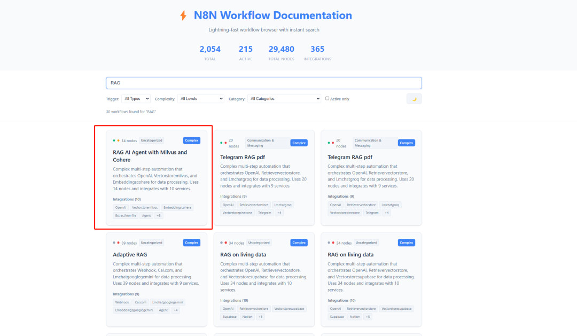Click the 2,054 Total stat
577x336 pixels.
click(x=210, y=53)
